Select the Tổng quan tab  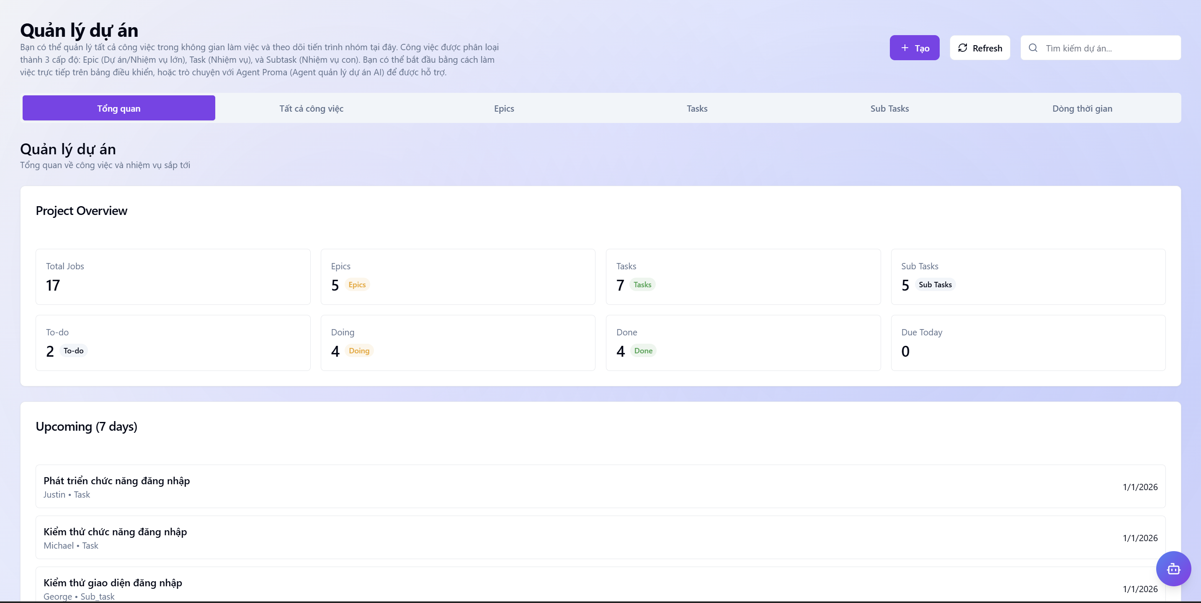point(119,108)
